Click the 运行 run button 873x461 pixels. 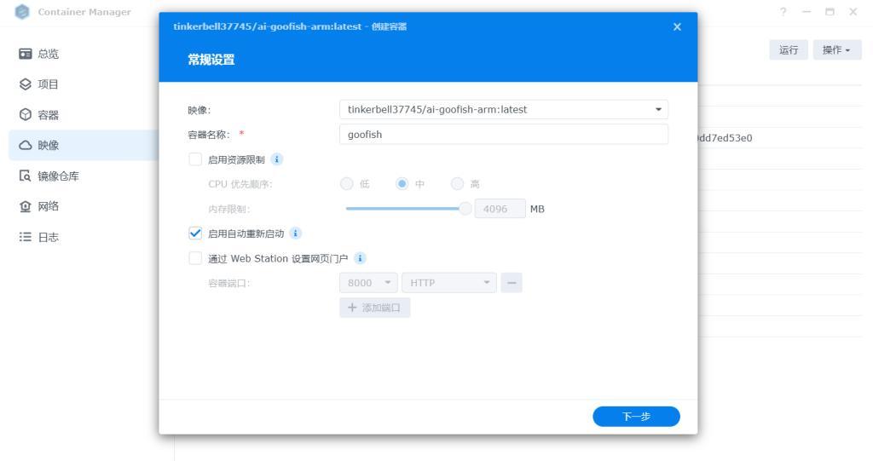pyautogui.click(x=789, y=50)
